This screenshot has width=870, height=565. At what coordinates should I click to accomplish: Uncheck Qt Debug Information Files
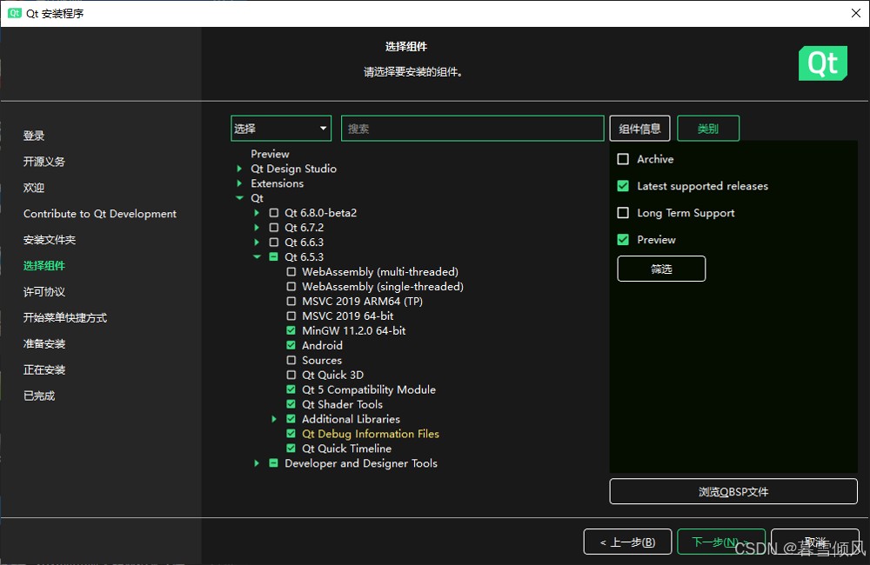(x=291, y=434)
